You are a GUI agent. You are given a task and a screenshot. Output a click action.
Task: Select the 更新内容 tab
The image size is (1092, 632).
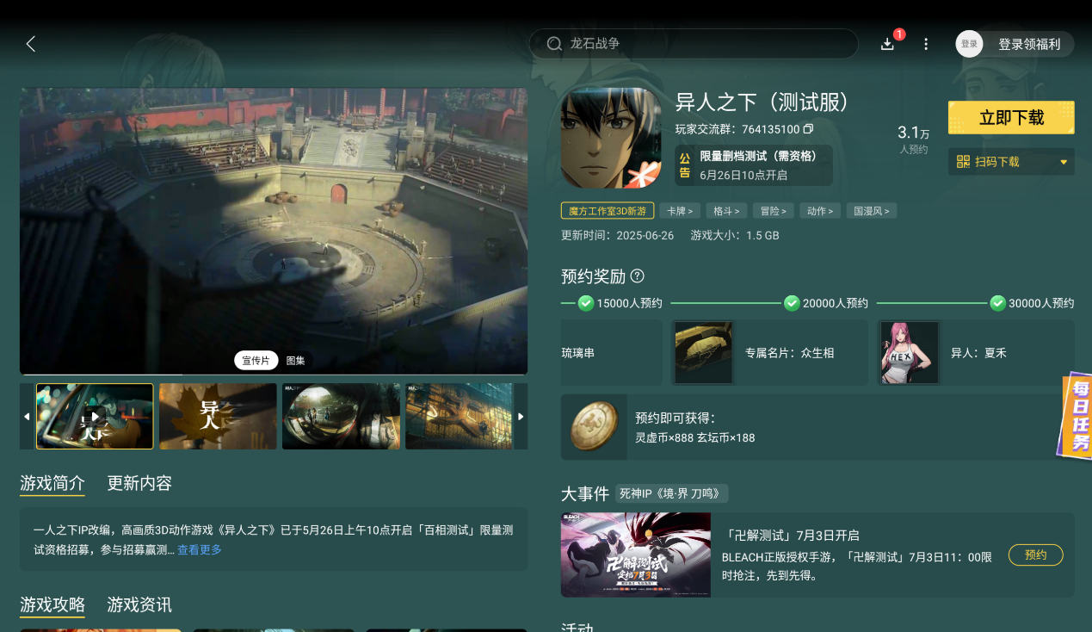139,483
